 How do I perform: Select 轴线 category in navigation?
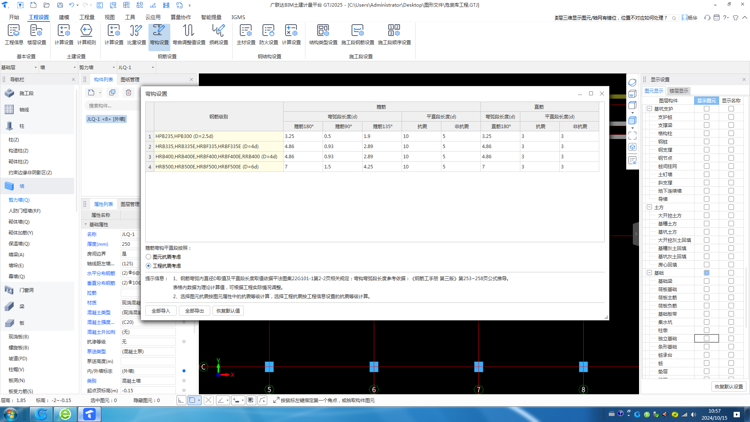tap(37, 110)
